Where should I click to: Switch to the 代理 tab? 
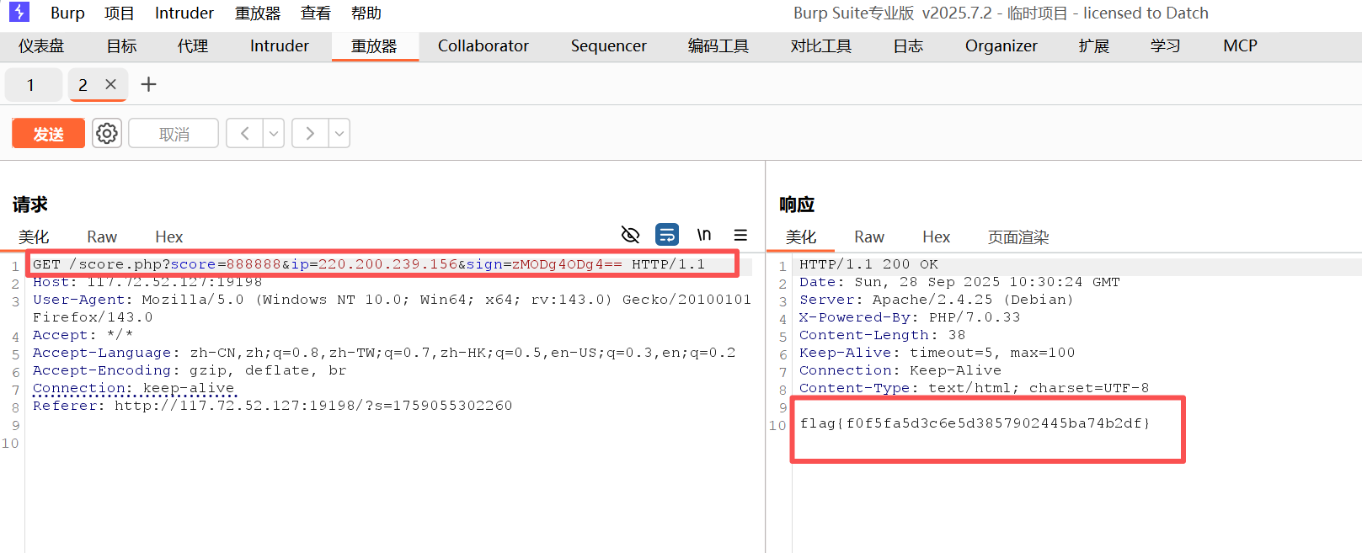193,45
